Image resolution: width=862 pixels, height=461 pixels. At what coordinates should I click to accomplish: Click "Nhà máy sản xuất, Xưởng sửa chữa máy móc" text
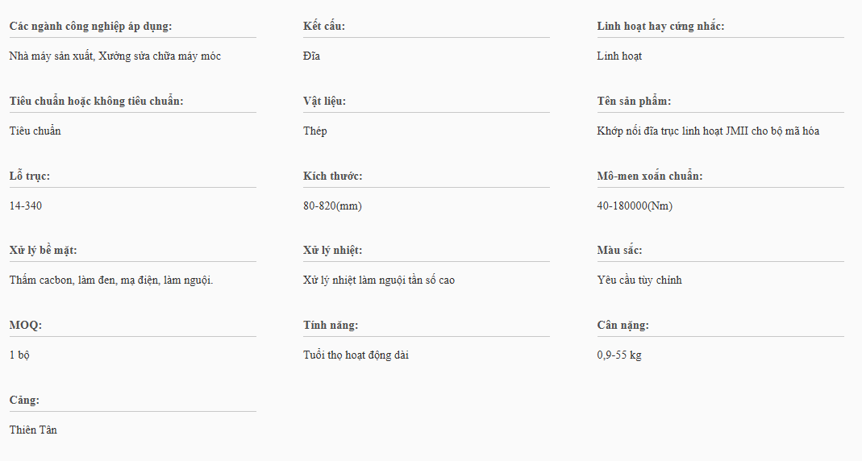pos(115,56)
